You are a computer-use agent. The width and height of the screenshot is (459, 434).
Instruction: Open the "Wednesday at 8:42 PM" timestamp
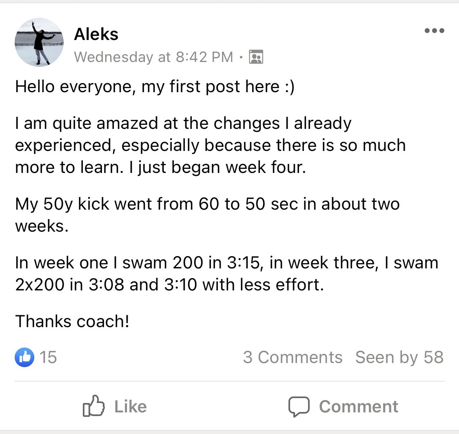[153, 57]
